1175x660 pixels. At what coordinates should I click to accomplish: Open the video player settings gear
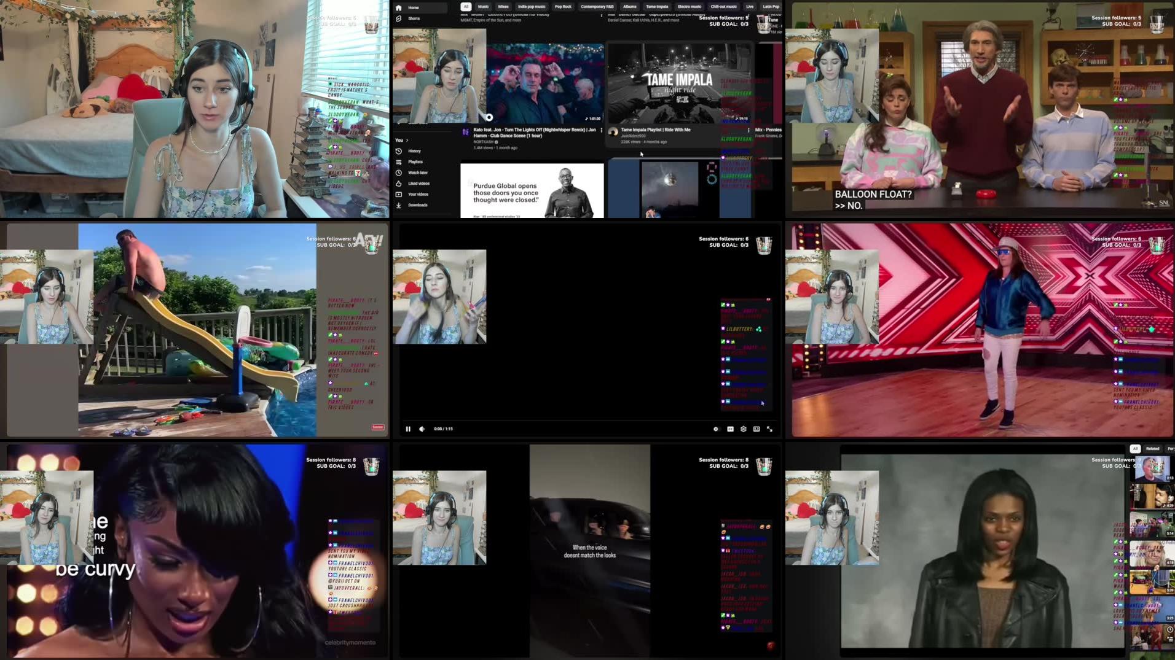[743, 429]
